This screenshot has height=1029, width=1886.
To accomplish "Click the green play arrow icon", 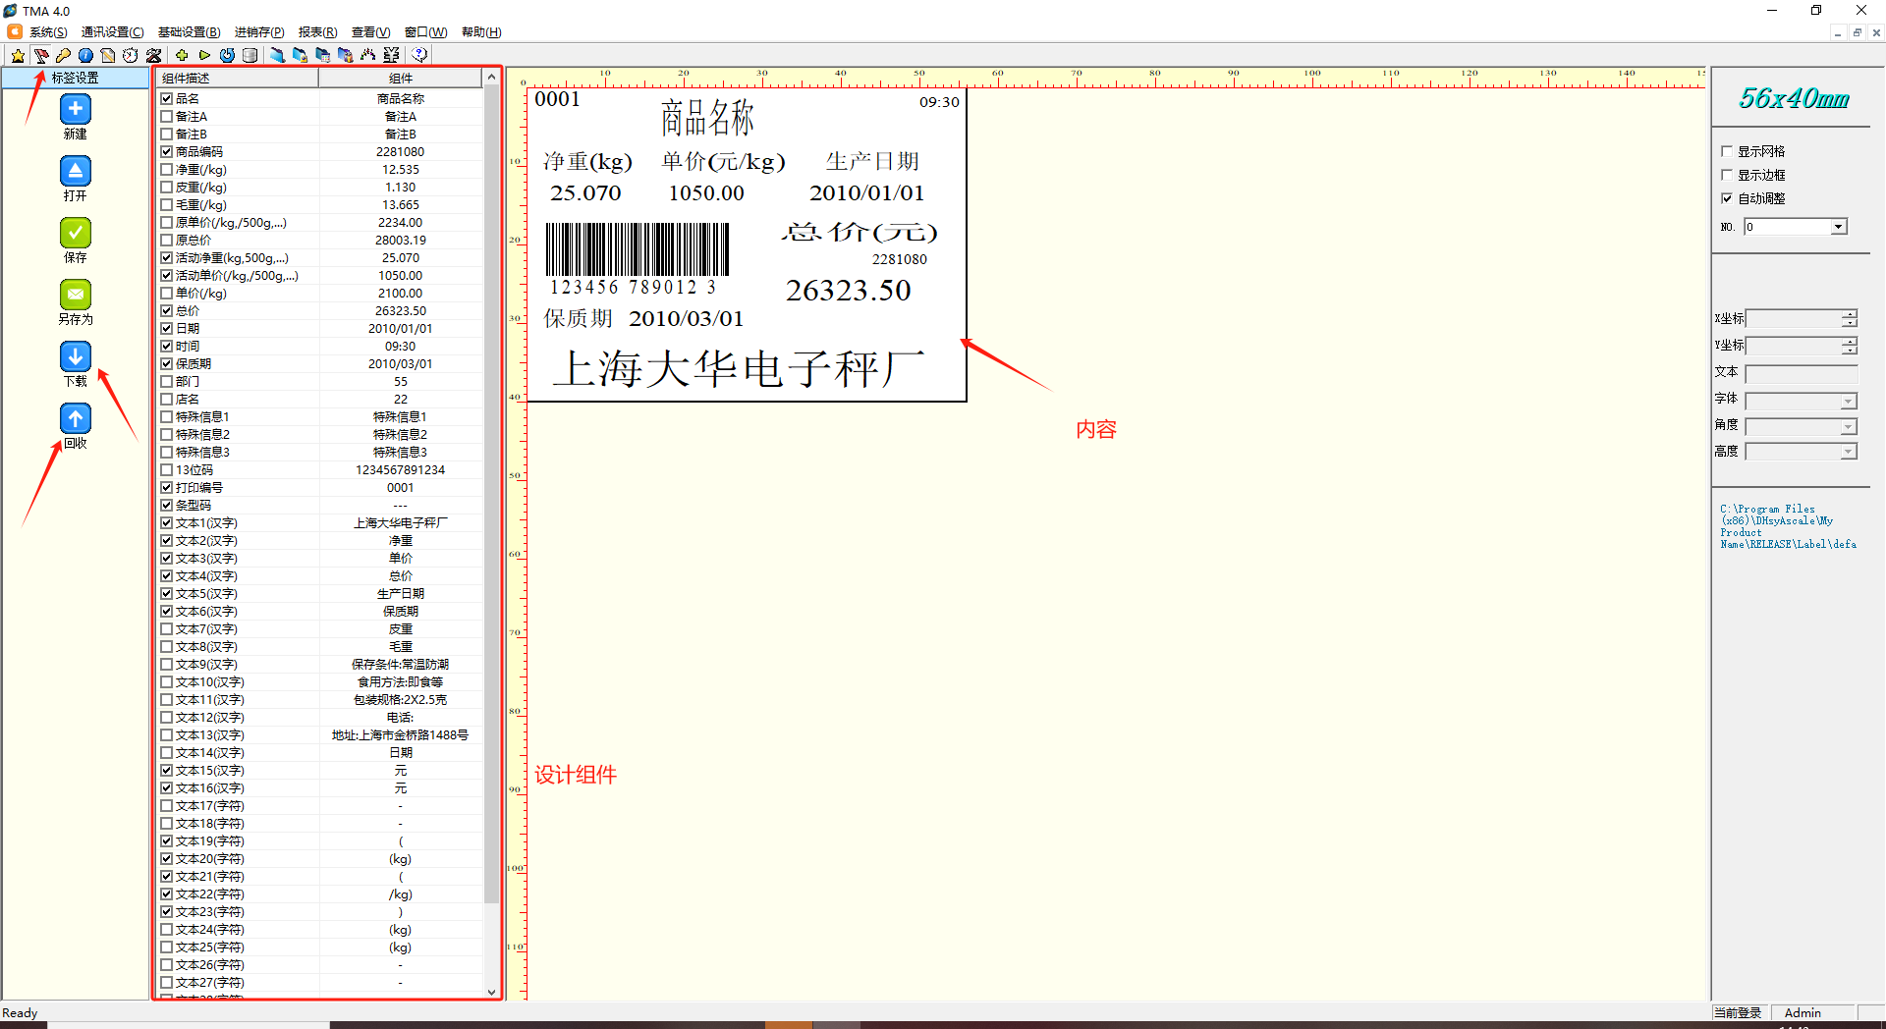I will [204, 55].
